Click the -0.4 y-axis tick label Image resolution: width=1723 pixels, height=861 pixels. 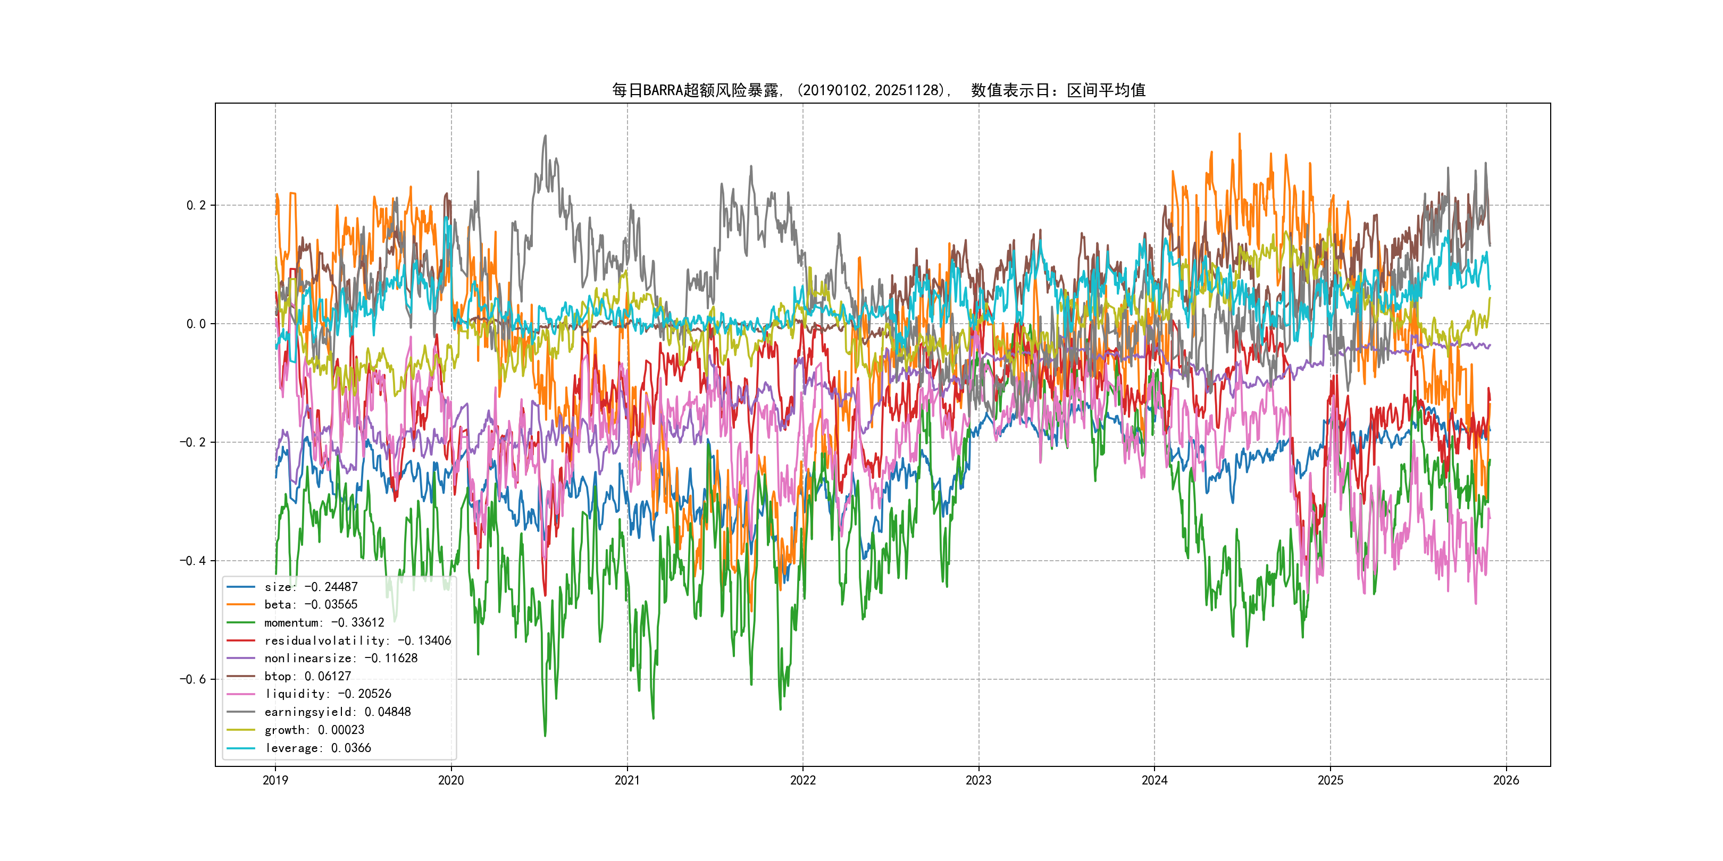pyautogui.click(x=193, y=561)
